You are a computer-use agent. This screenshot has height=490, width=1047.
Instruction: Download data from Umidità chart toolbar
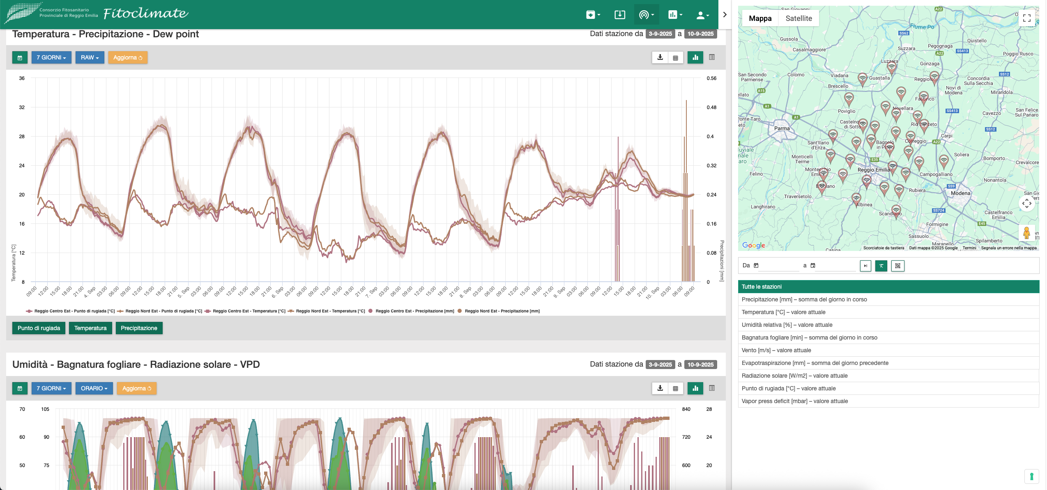click(x=660, y=388)
